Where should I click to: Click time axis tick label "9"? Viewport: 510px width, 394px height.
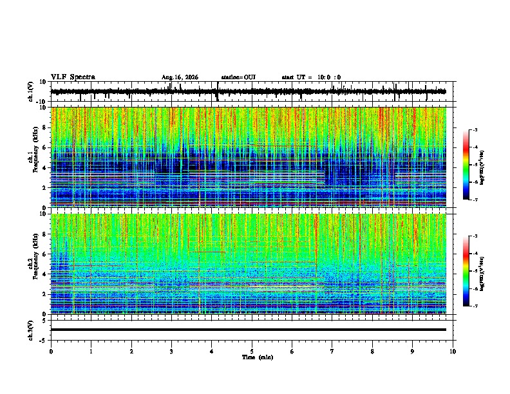(x=412, y=352)
